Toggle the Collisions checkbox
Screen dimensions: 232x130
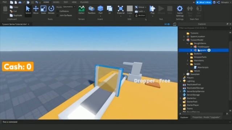tap(57, 11)
